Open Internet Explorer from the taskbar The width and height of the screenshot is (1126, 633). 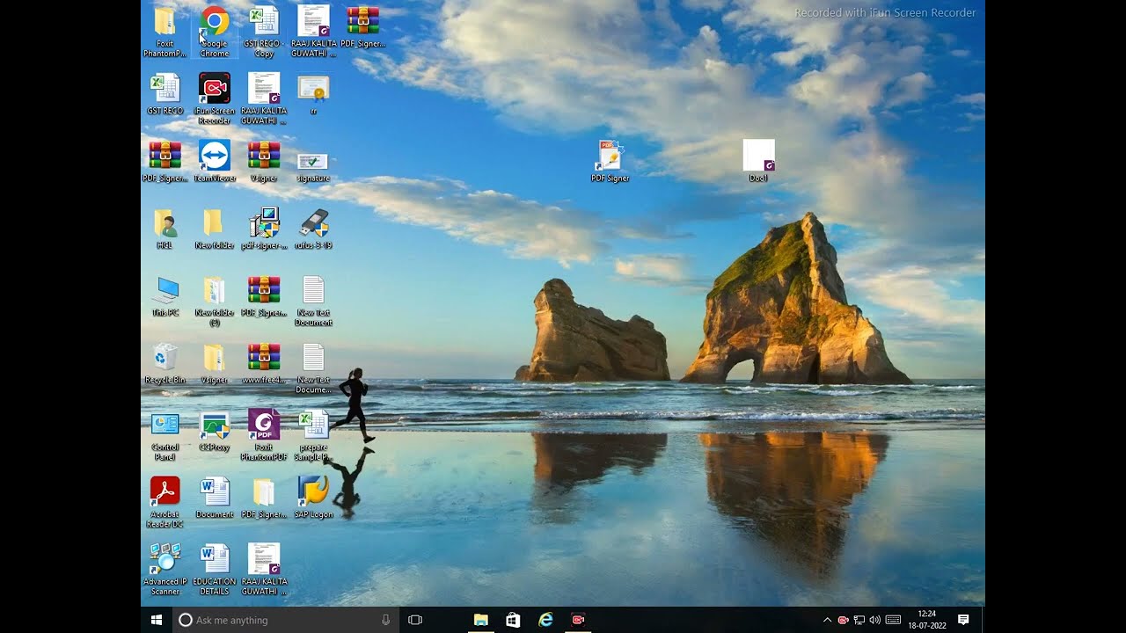coord(545,620)
